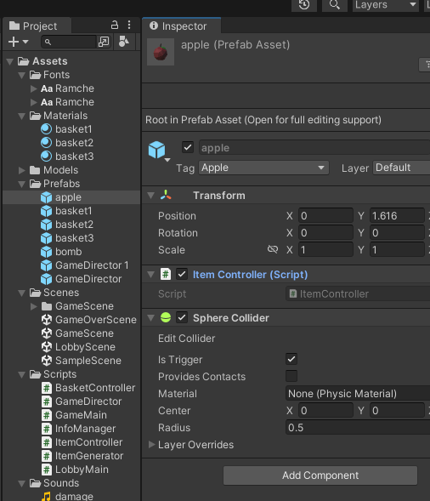Viewport: 430px width, 501px height.
Task: Toggle the Project panel lock icon
Action: coord(114,25)
